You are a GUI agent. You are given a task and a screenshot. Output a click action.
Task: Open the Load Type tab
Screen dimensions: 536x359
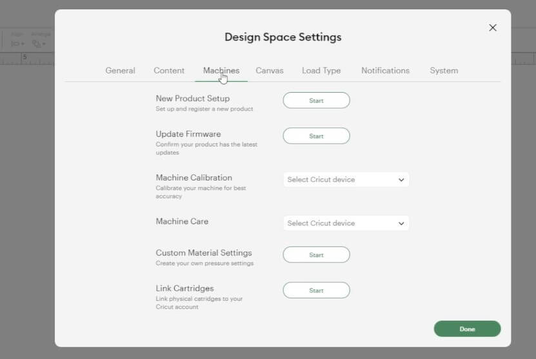tap(321, 71)
